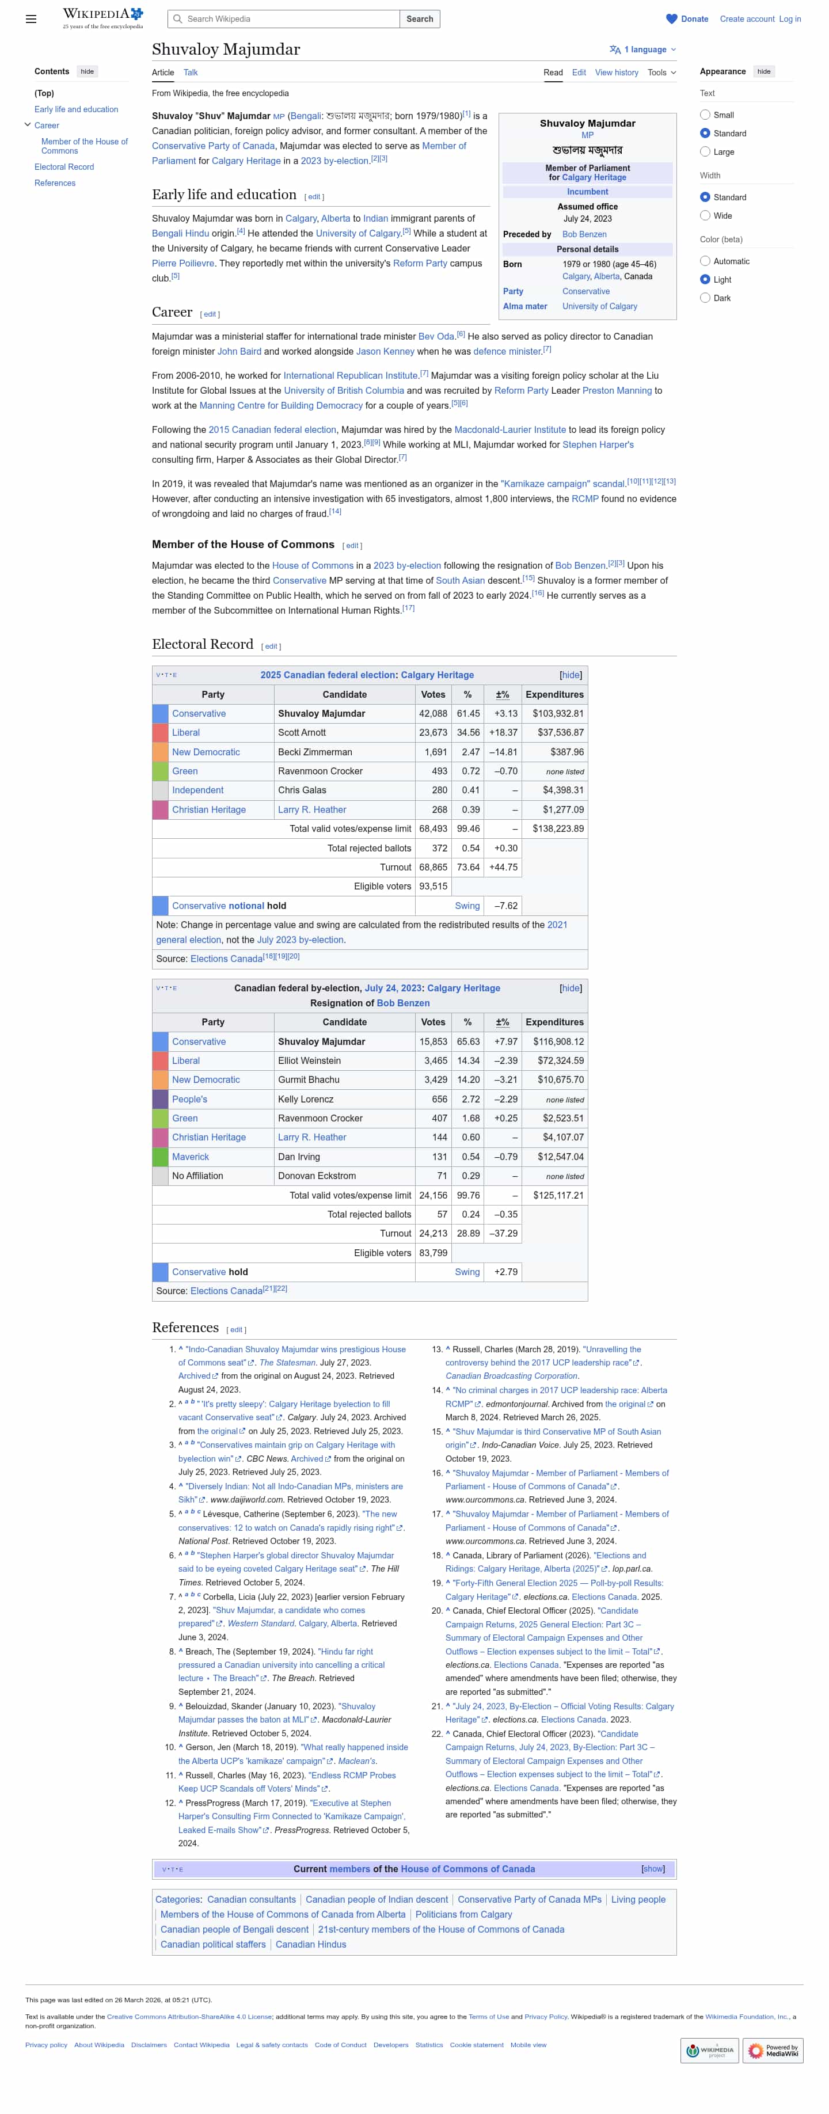This screenshot has width=829, height=2114.
Task: Click the Search button
Action: pos(420,19)
